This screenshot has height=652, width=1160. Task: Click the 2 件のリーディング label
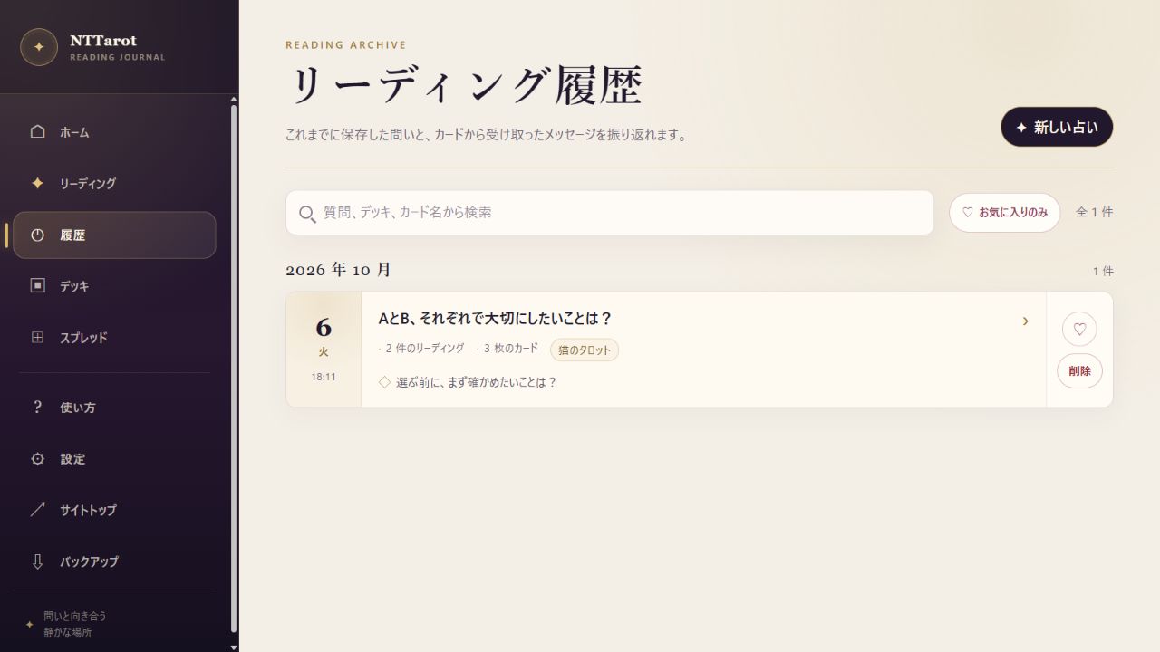click(x=424, y=349)
